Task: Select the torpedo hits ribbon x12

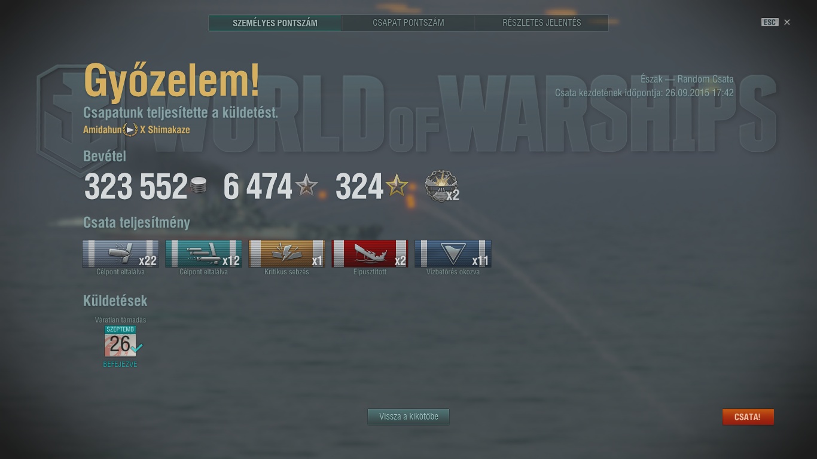Action: point(203,254)
